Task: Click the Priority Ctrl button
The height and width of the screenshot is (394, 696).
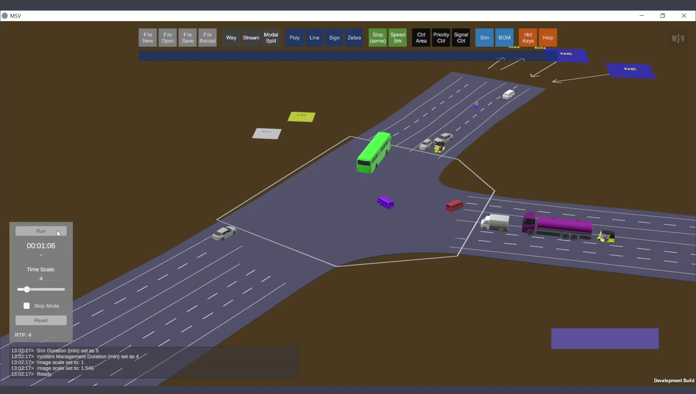Action: click(x=441, y=38)
